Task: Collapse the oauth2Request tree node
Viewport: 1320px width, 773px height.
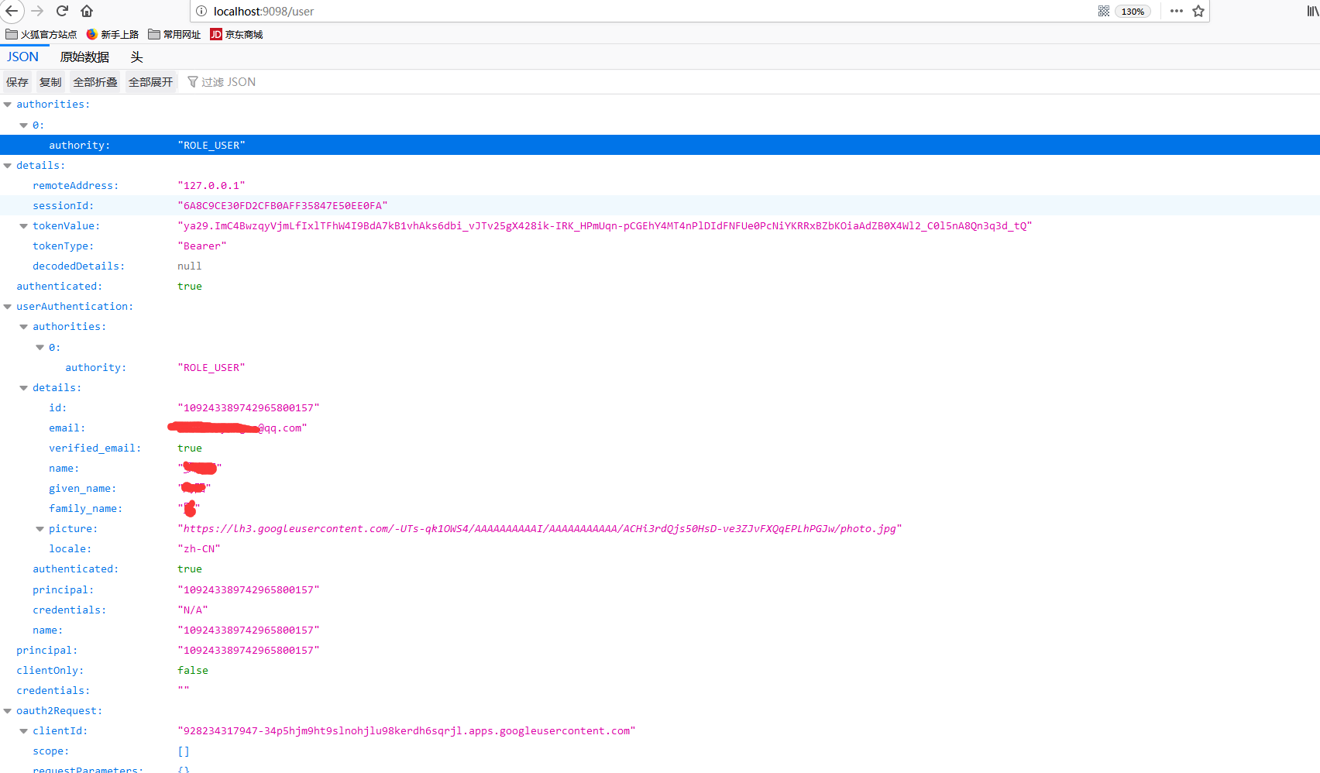Action: (7, 710)
